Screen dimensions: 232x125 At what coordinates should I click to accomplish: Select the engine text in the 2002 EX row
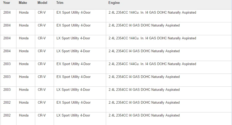pyautogui.click(x=144, y=102)
